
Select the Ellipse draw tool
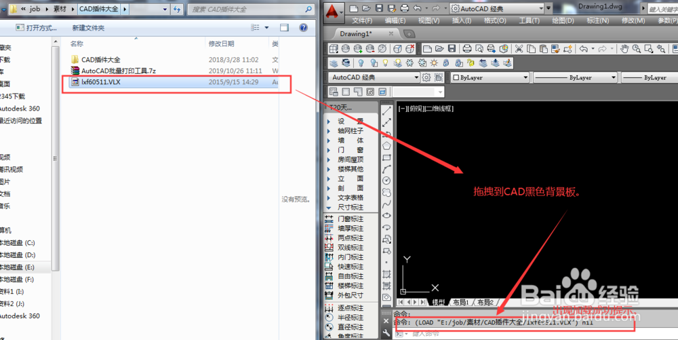[x=386, y=215]
